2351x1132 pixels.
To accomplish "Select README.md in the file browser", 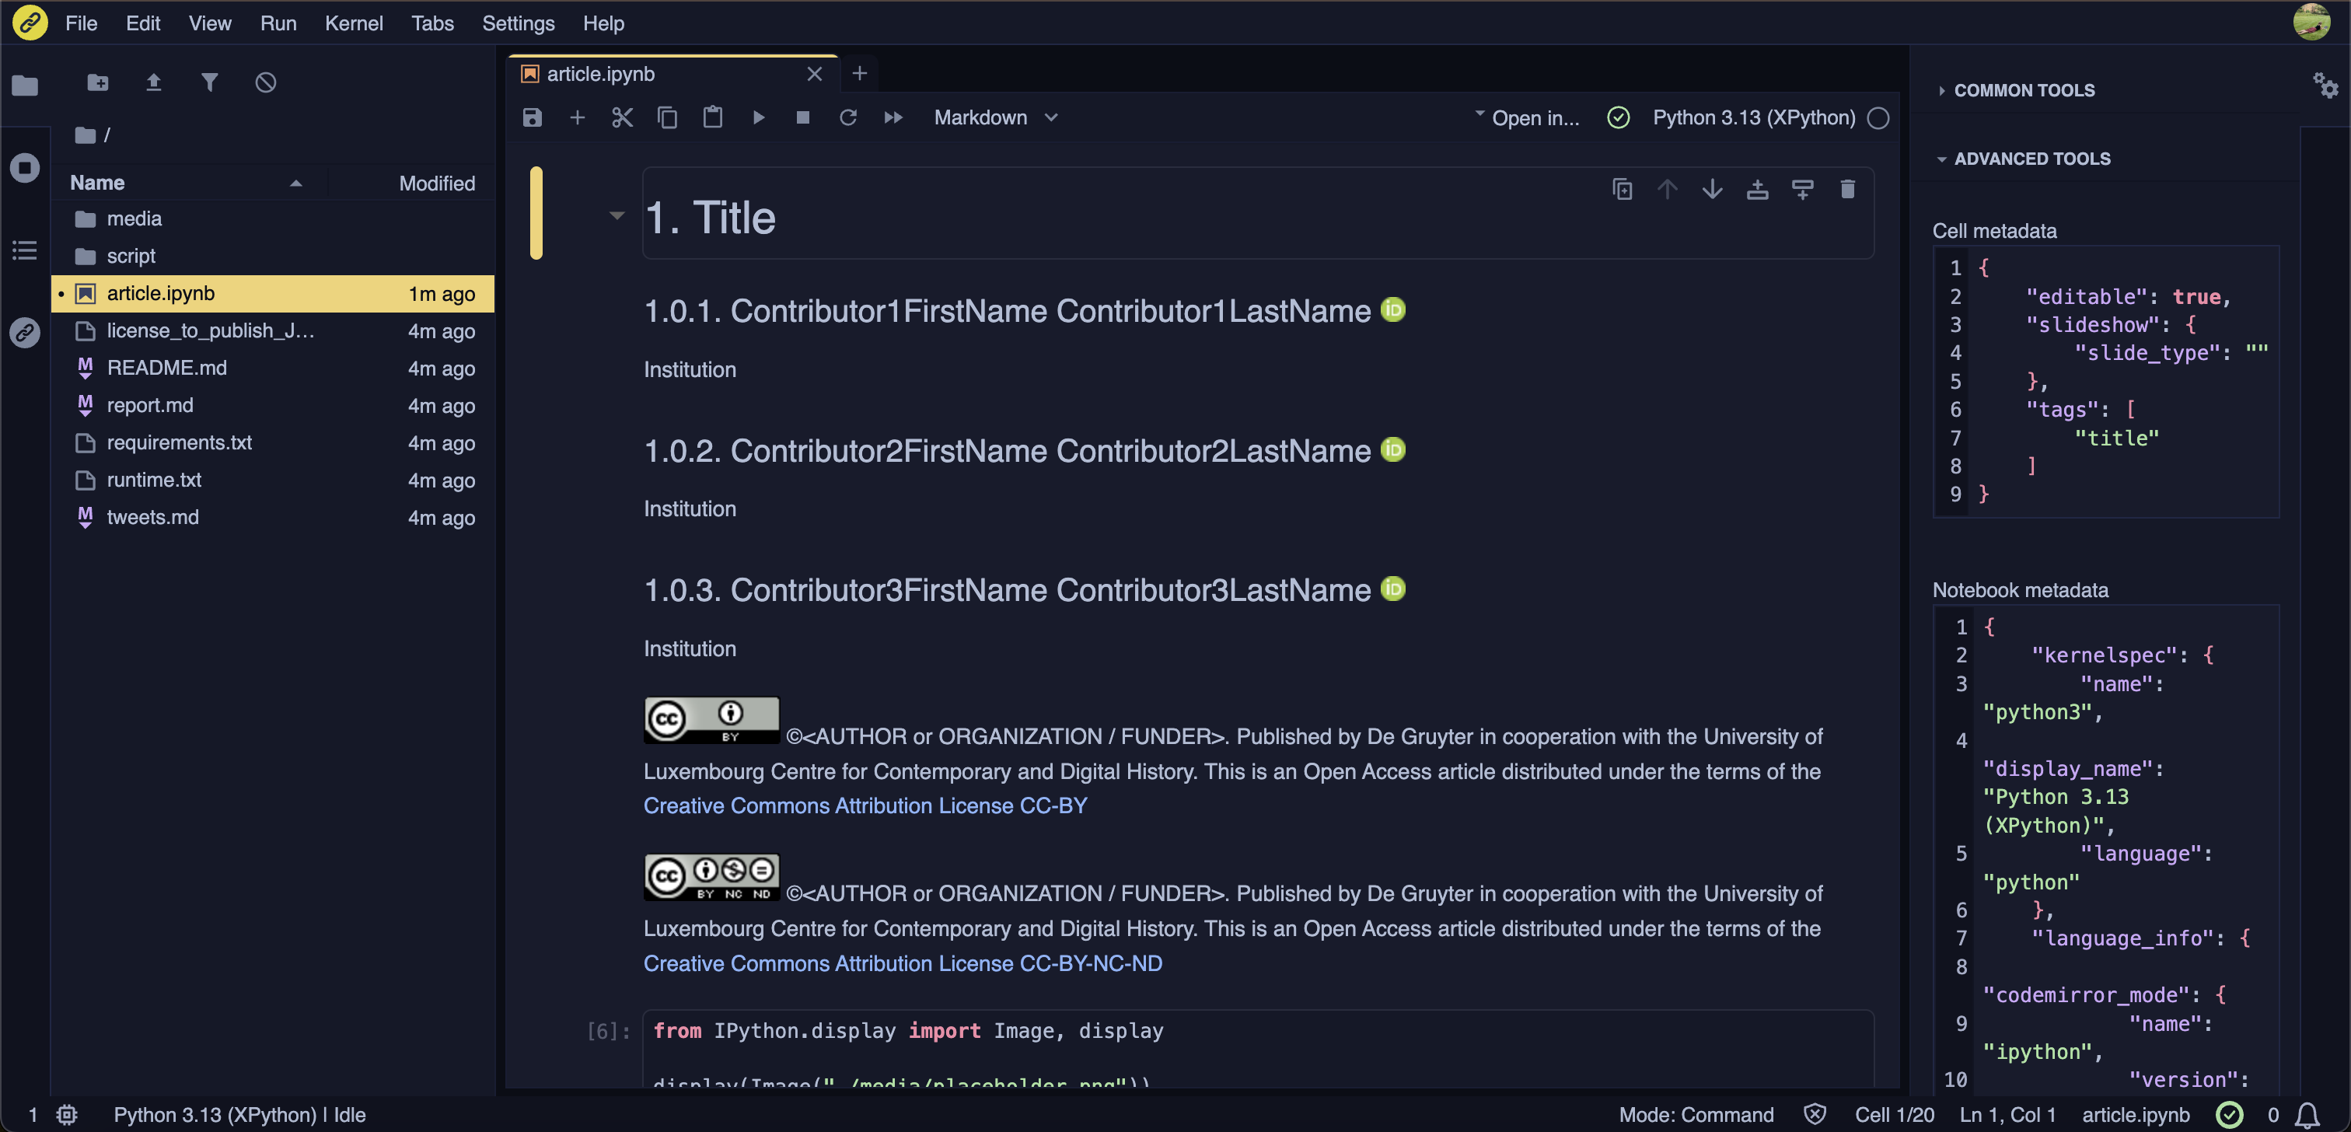I will click(x=272, y=368).
